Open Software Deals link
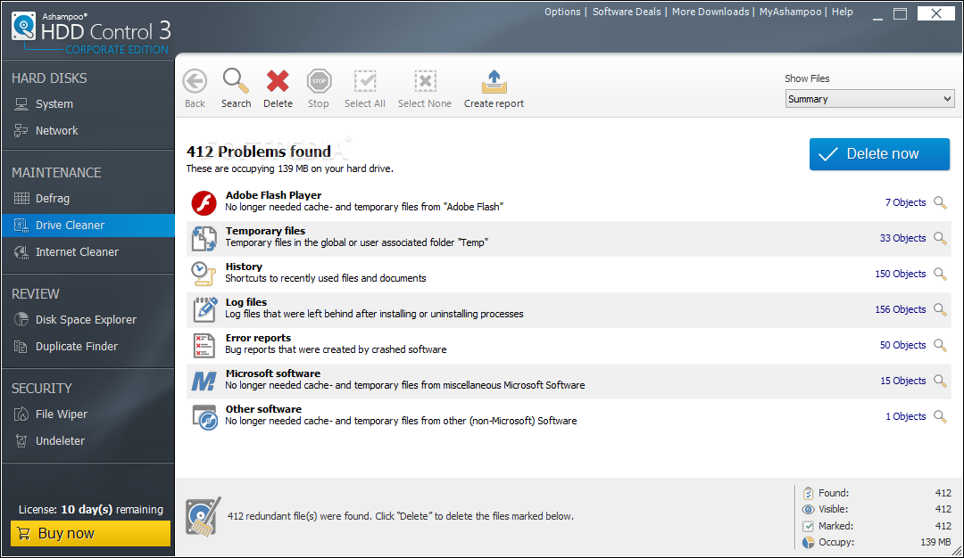The height and width of the screenshot is (558, 964). click(627, 12)
